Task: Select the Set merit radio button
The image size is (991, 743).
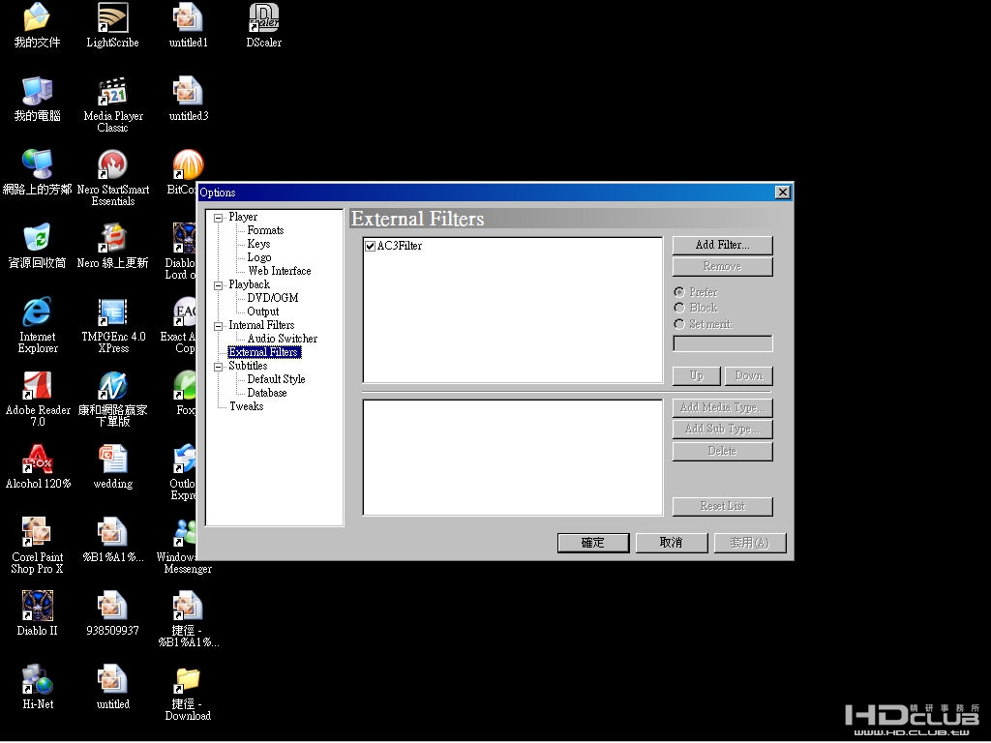Action: tap(679, 324)
